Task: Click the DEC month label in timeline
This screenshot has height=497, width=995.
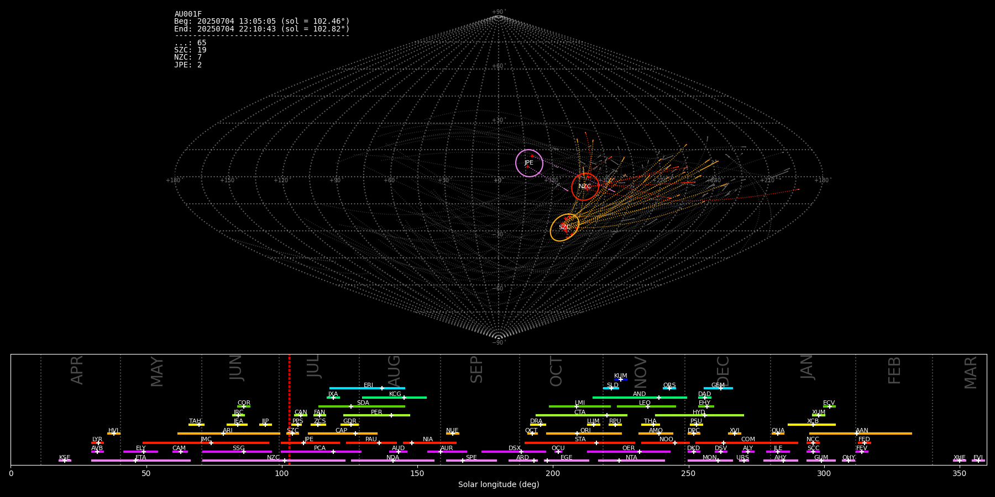Action: (x=722, y=372)
